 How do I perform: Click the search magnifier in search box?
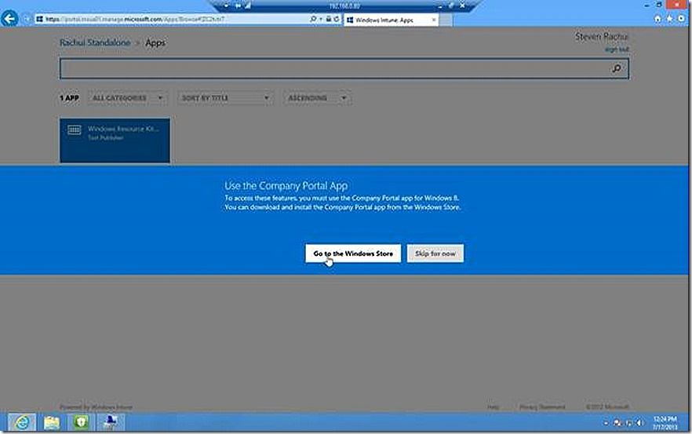click(x=617, y=68)
